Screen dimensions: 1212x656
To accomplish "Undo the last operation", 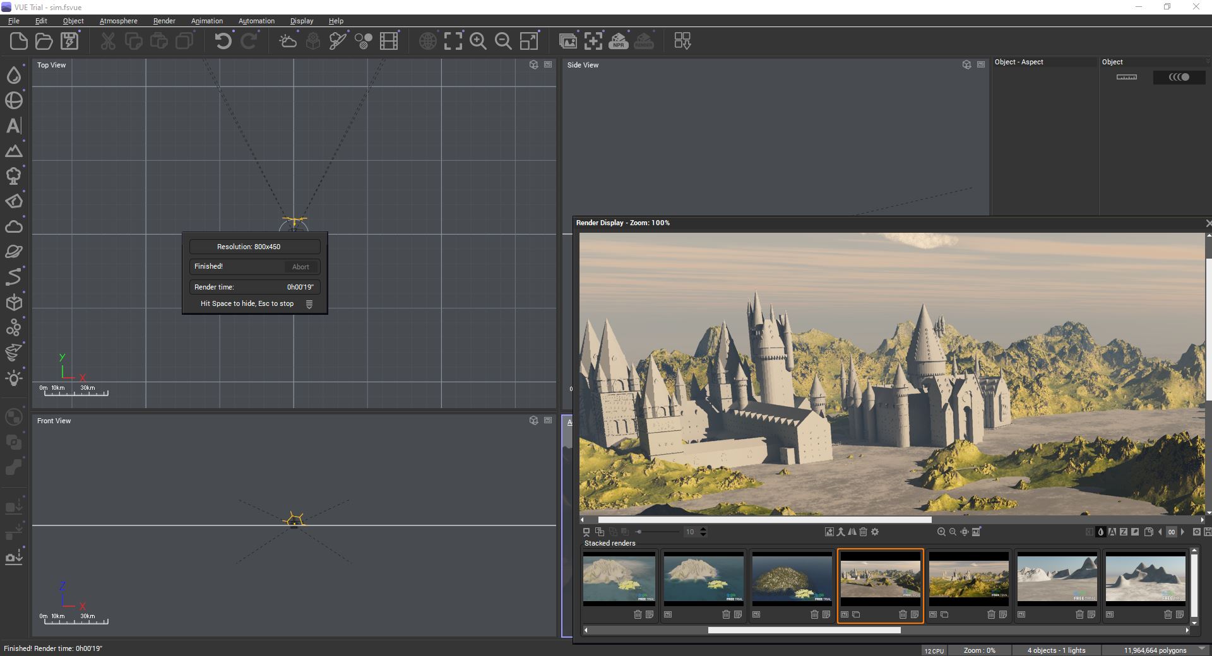I will click(223, 42).
